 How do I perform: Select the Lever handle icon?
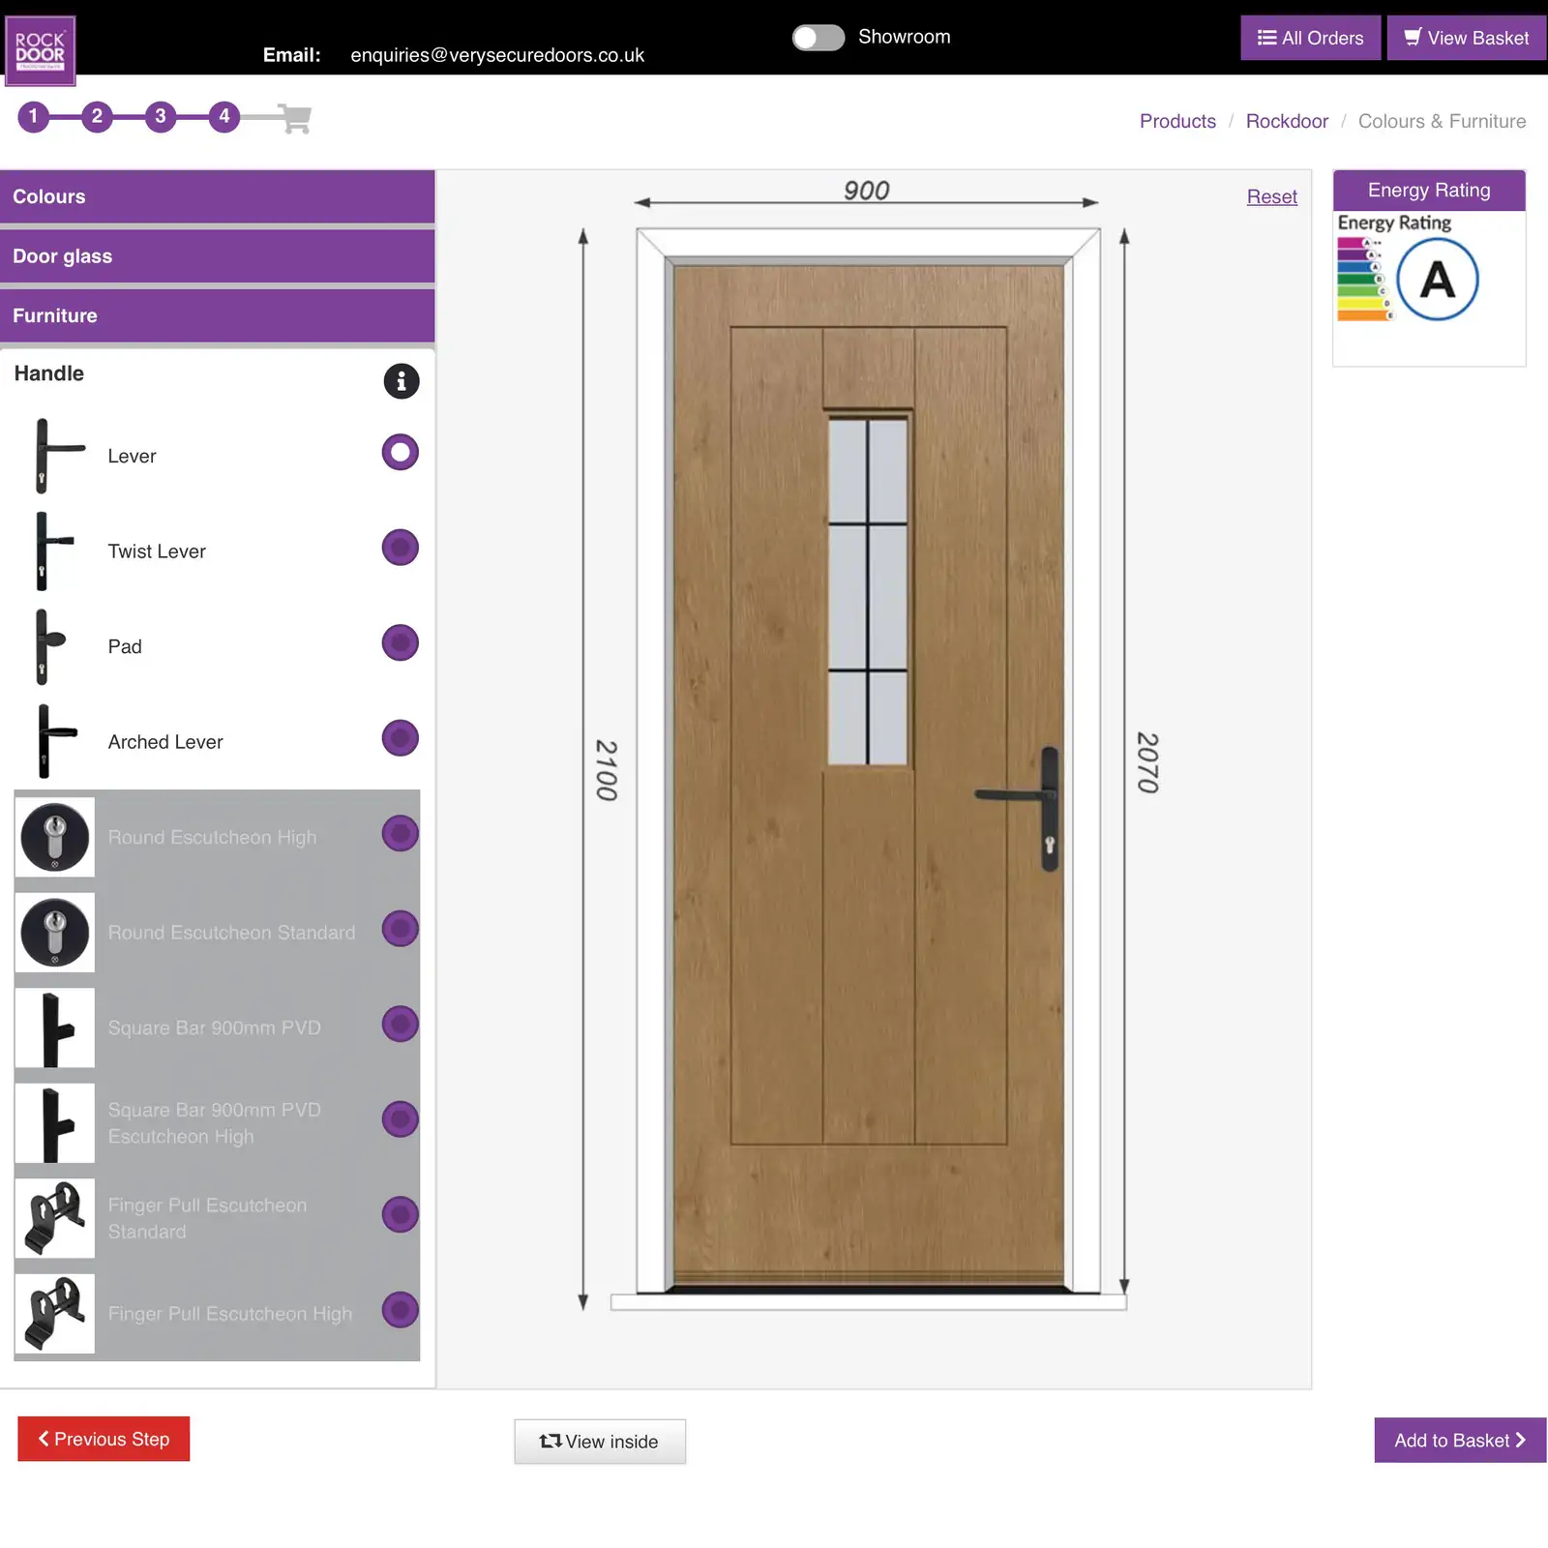(x=55, y=455)
